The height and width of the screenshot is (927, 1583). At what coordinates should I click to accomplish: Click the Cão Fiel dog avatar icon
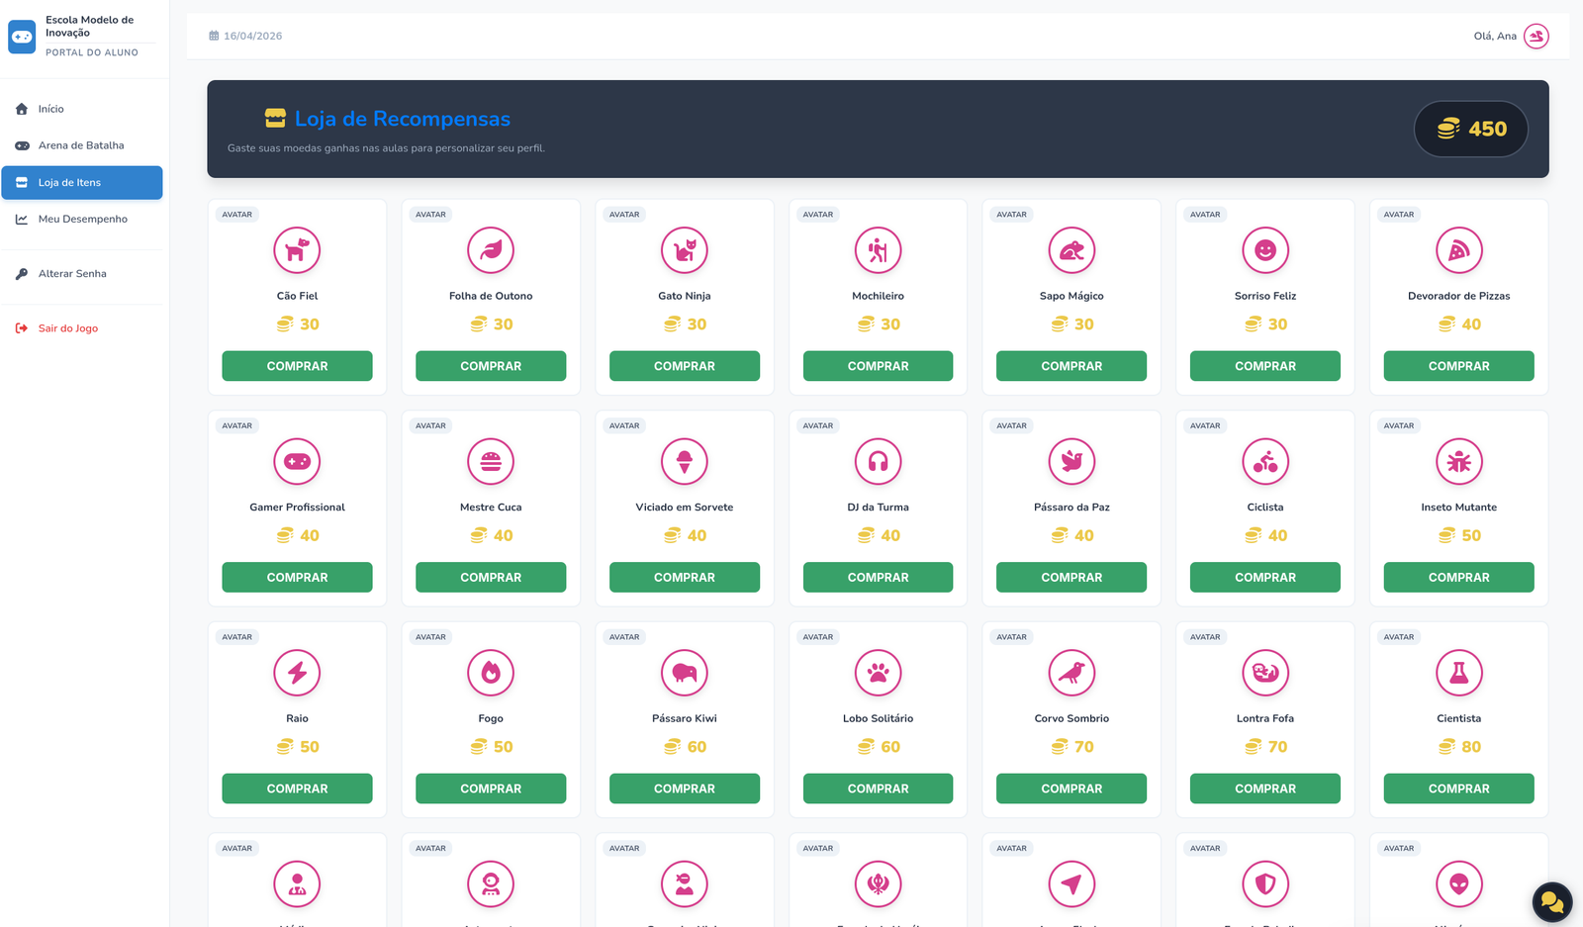297,250
